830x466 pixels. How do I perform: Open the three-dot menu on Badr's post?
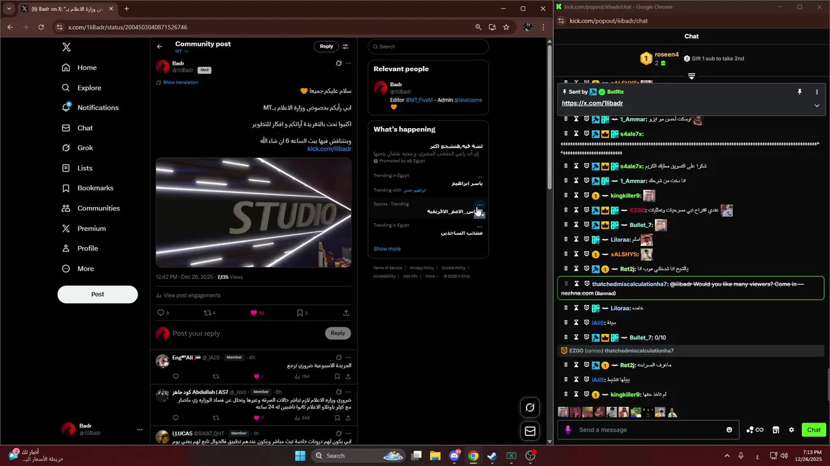tap(348, 63)
